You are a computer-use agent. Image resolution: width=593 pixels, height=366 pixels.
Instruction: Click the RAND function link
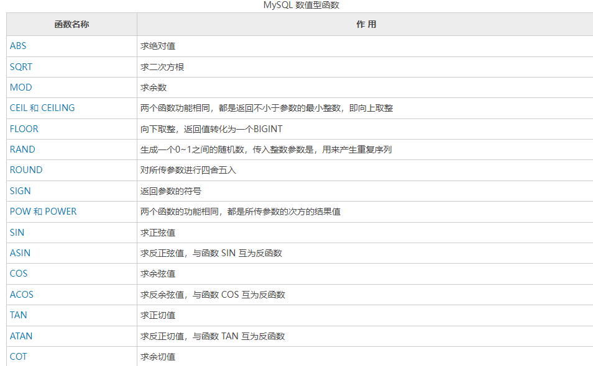(x=22, y=150)
